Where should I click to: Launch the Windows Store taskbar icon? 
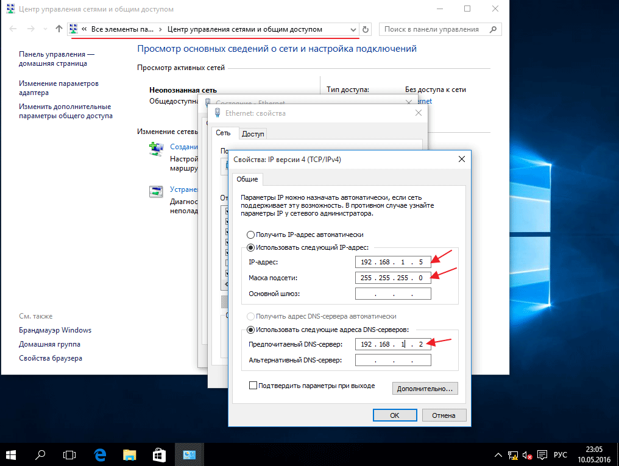pyautogui.click(x=158, y=454)
